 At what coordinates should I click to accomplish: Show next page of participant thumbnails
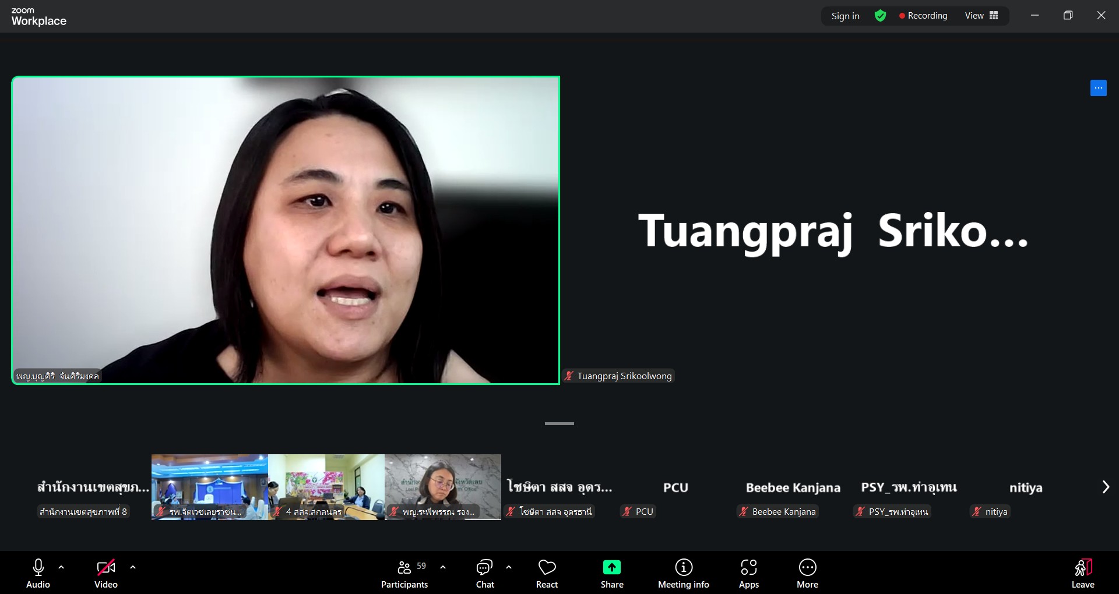[x=1105, y=487]
